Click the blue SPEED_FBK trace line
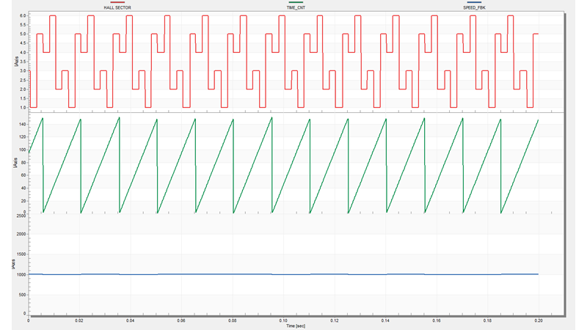 tap(283, 274)
